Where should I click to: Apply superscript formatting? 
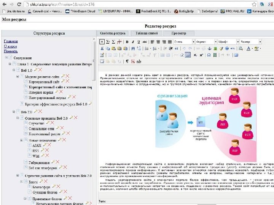(201, 55)
